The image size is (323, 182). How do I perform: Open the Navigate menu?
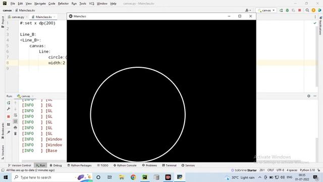click(x=40, y=4)
